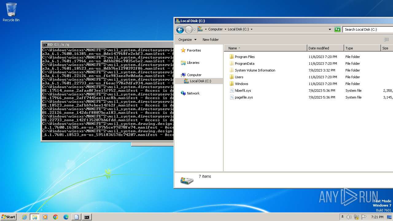Click the Network icon in sidebar
Image resolution: width=393 pixels, height=221 pixels.
click(x=183, y=93)
